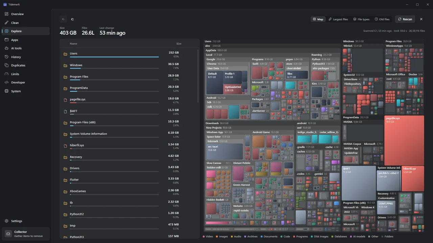Select Explore in the sidebar
This screenshot has height=243, width=433.
26,31
